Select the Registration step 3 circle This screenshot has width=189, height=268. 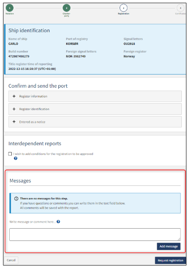click(x=123, y=8)
